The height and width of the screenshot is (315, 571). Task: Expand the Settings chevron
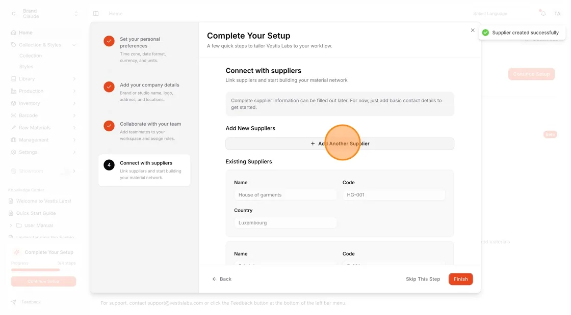(74, 152)
